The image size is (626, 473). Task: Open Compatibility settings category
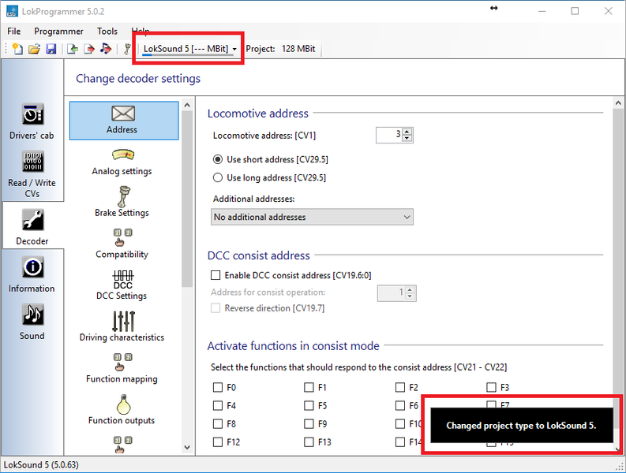(122, 244)
